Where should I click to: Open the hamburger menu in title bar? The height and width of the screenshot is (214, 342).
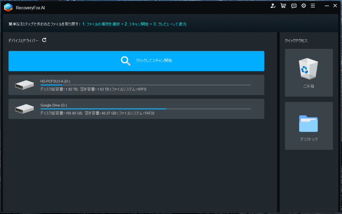313,6
